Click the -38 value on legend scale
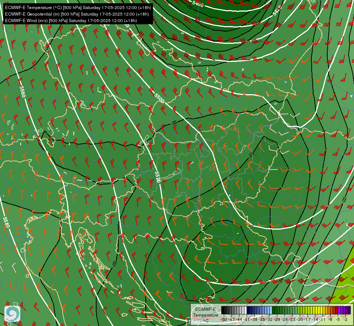This screenshot has height=326, width=354. click(254, 319)
